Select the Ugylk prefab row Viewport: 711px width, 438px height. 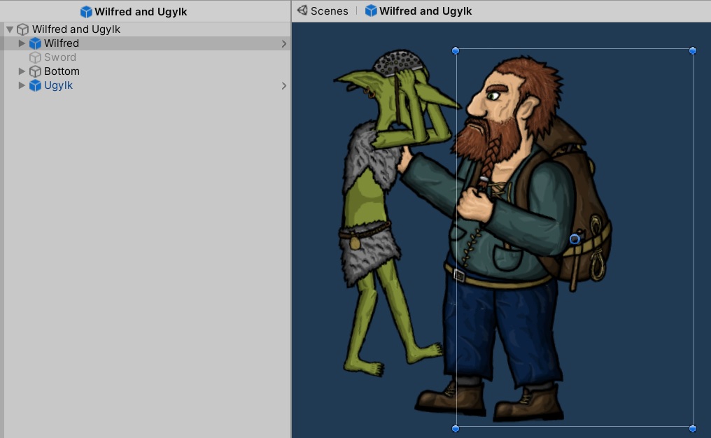147,85
